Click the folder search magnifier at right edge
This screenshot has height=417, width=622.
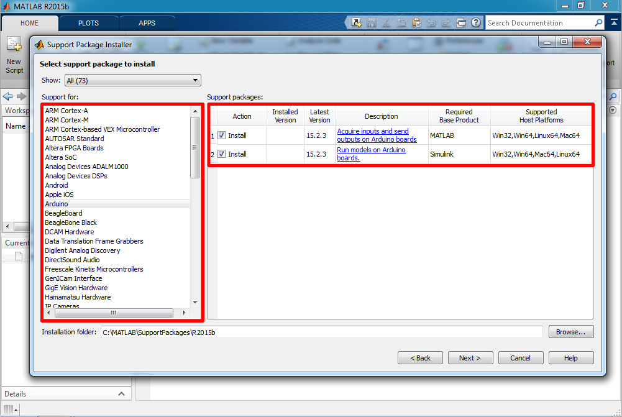coord(613,96)
